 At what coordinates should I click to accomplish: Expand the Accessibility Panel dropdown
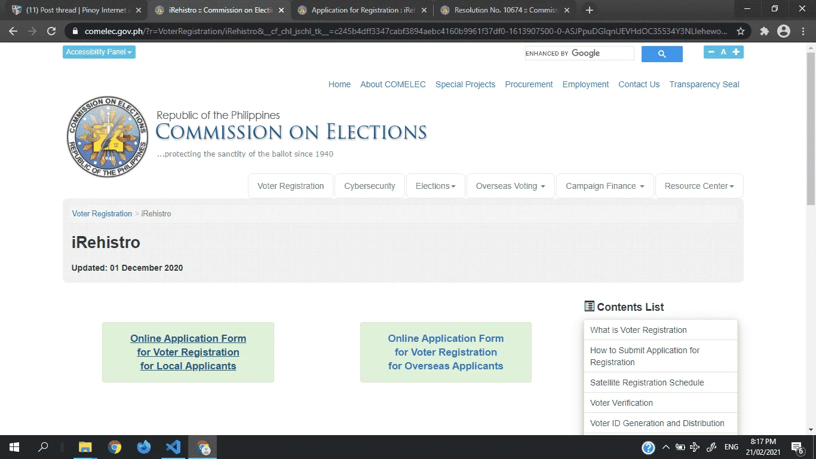click(x=99, y=52)
